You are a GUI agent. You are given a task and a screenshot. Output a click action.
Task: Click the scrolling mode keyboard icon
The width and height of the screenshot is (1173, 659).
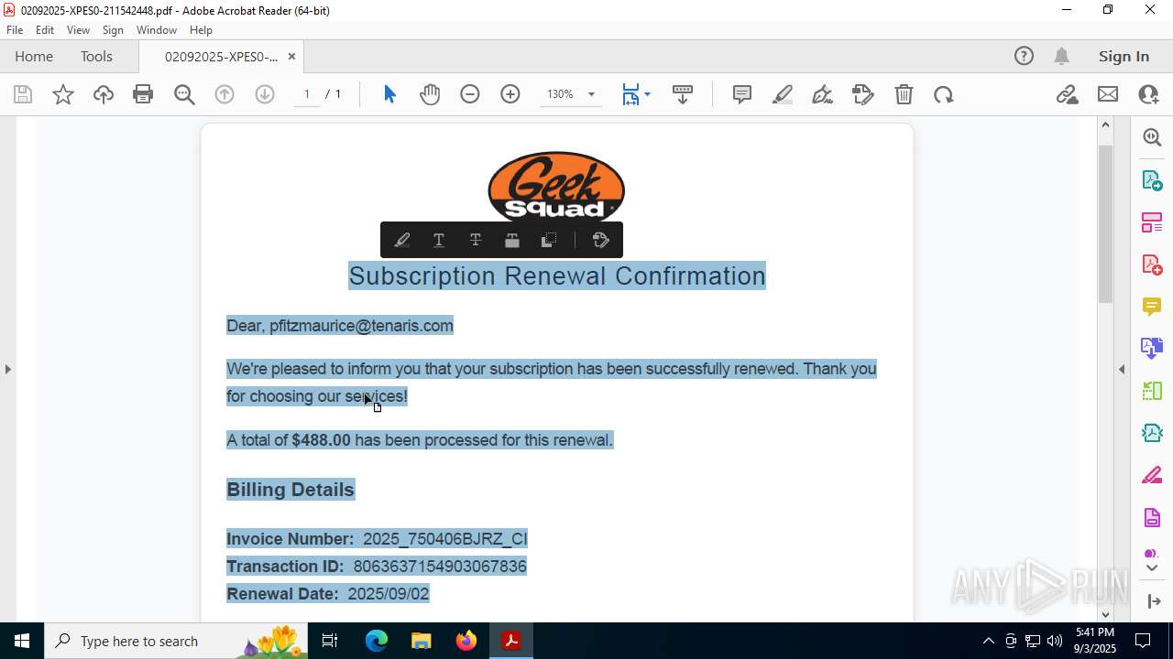683,94
